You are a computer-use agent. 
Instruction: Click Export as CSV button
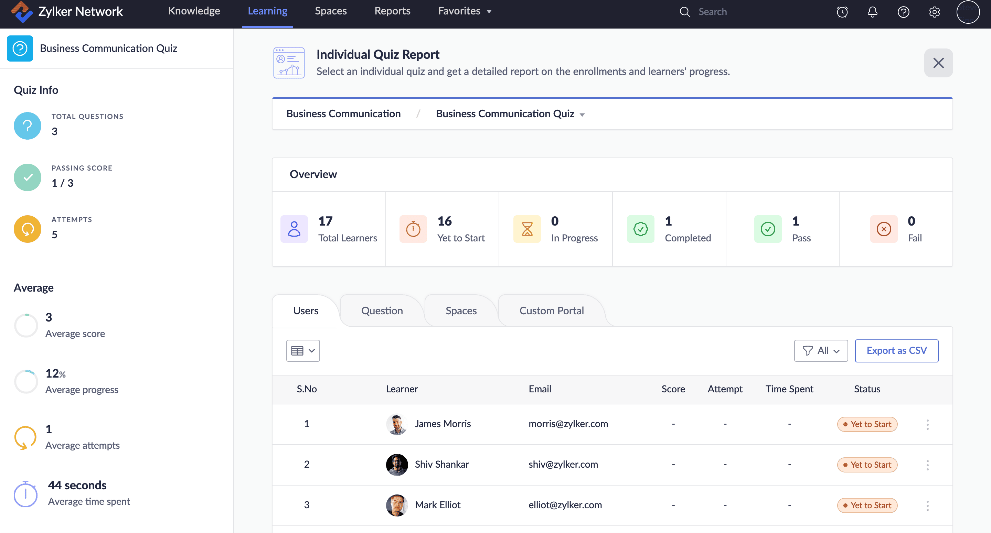[896, 350]
